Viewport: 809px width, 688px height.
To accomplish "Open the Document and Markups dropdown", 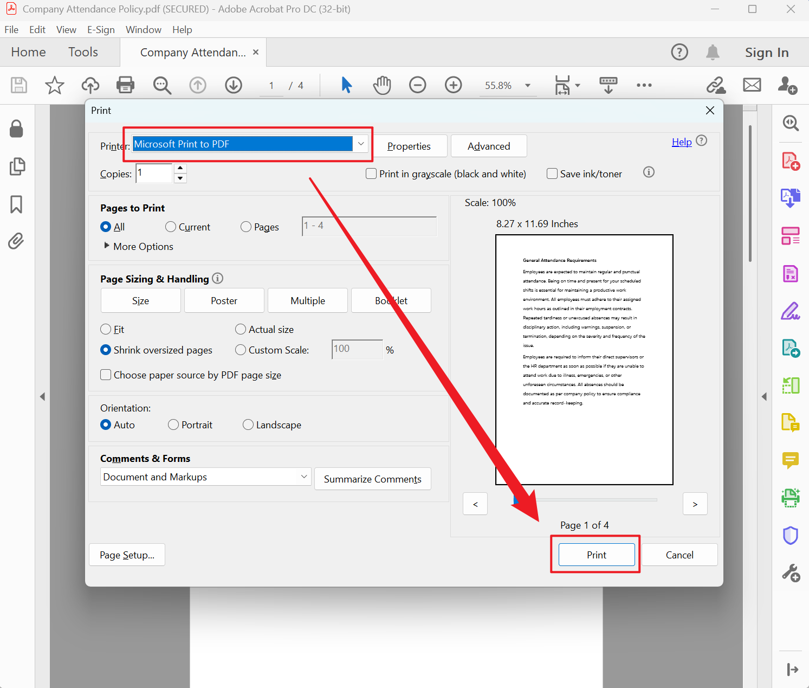I will (x=205, y=477).
